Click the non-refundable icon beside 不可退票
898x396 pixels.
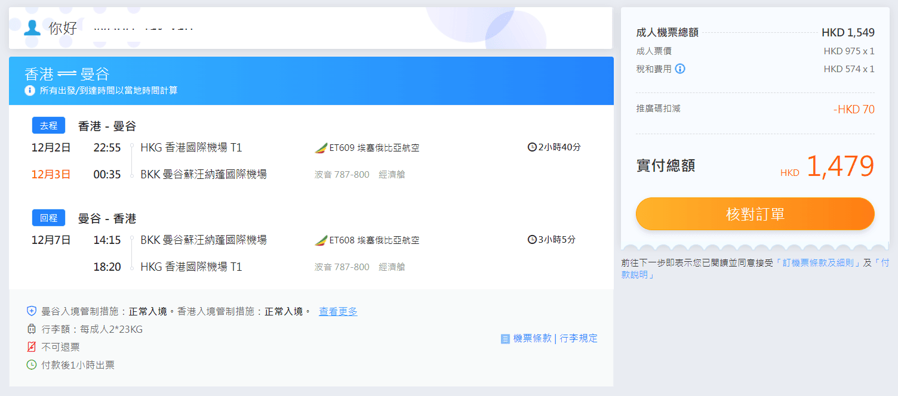pyautogui.click(x=32, y=347)
